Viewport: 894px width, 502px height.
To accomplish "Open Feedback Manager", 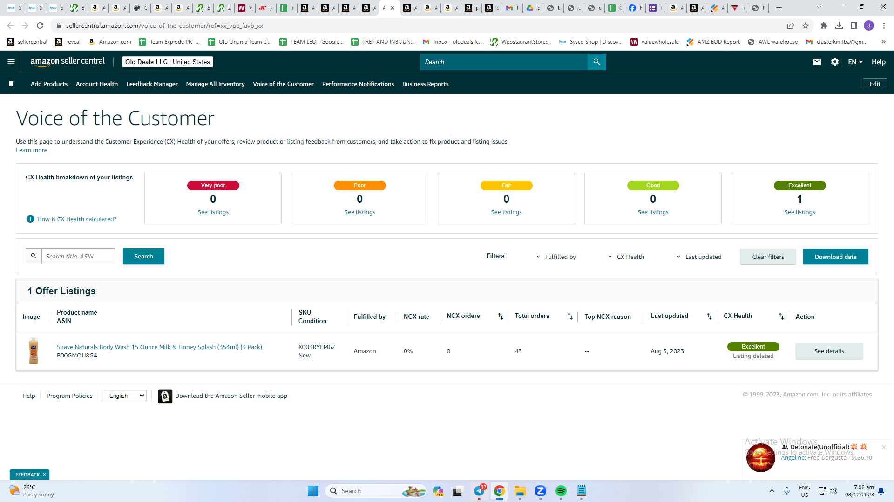I will 152,84.
